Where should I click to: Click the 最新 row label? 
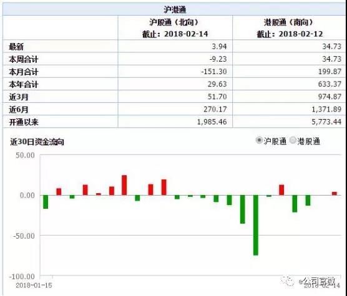coord(16,47)
